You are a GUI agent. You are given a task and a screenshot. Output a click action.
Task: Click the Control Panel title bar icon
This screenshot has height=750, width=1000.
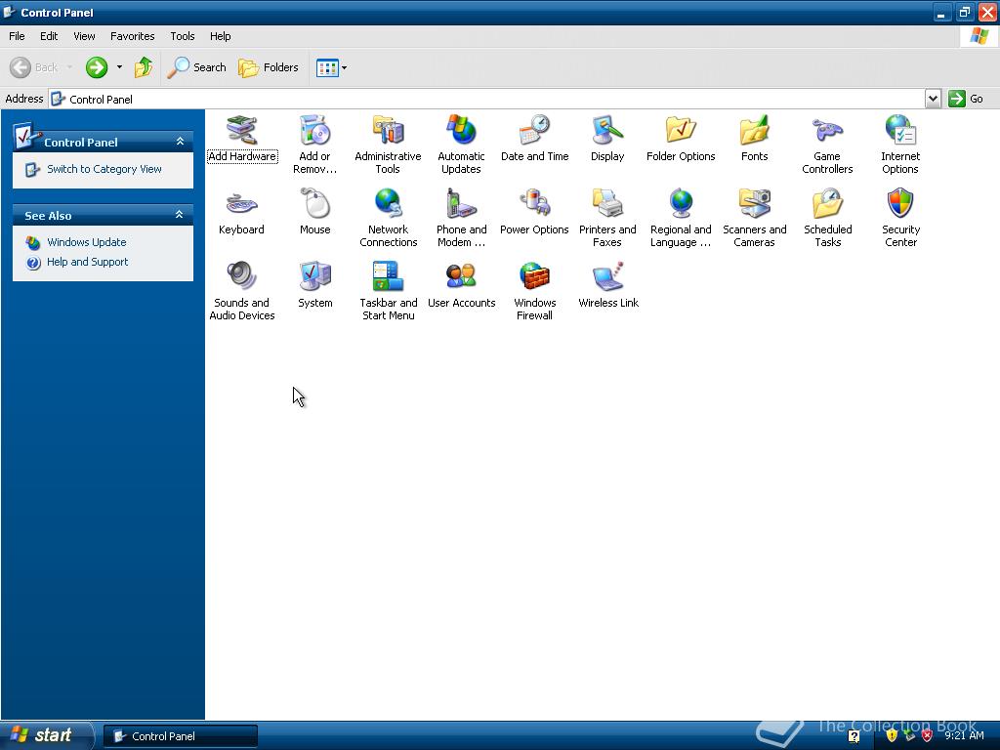click(9, 12)
